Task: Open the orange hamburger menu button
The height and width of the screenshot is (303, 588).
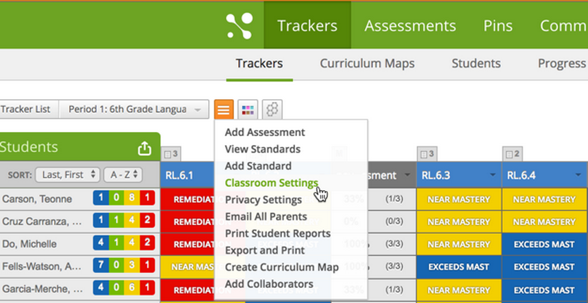Action: point(224,109)
